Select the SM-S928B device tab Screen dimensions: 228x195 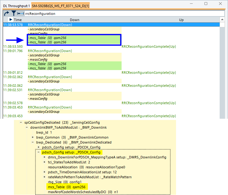[x=61, y=6]
